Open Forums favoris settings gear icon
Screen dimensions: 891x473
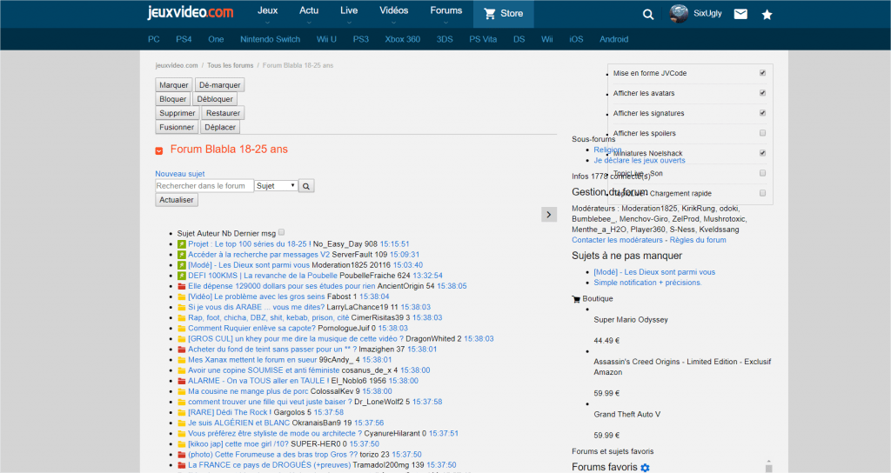[x=645, y=468]
